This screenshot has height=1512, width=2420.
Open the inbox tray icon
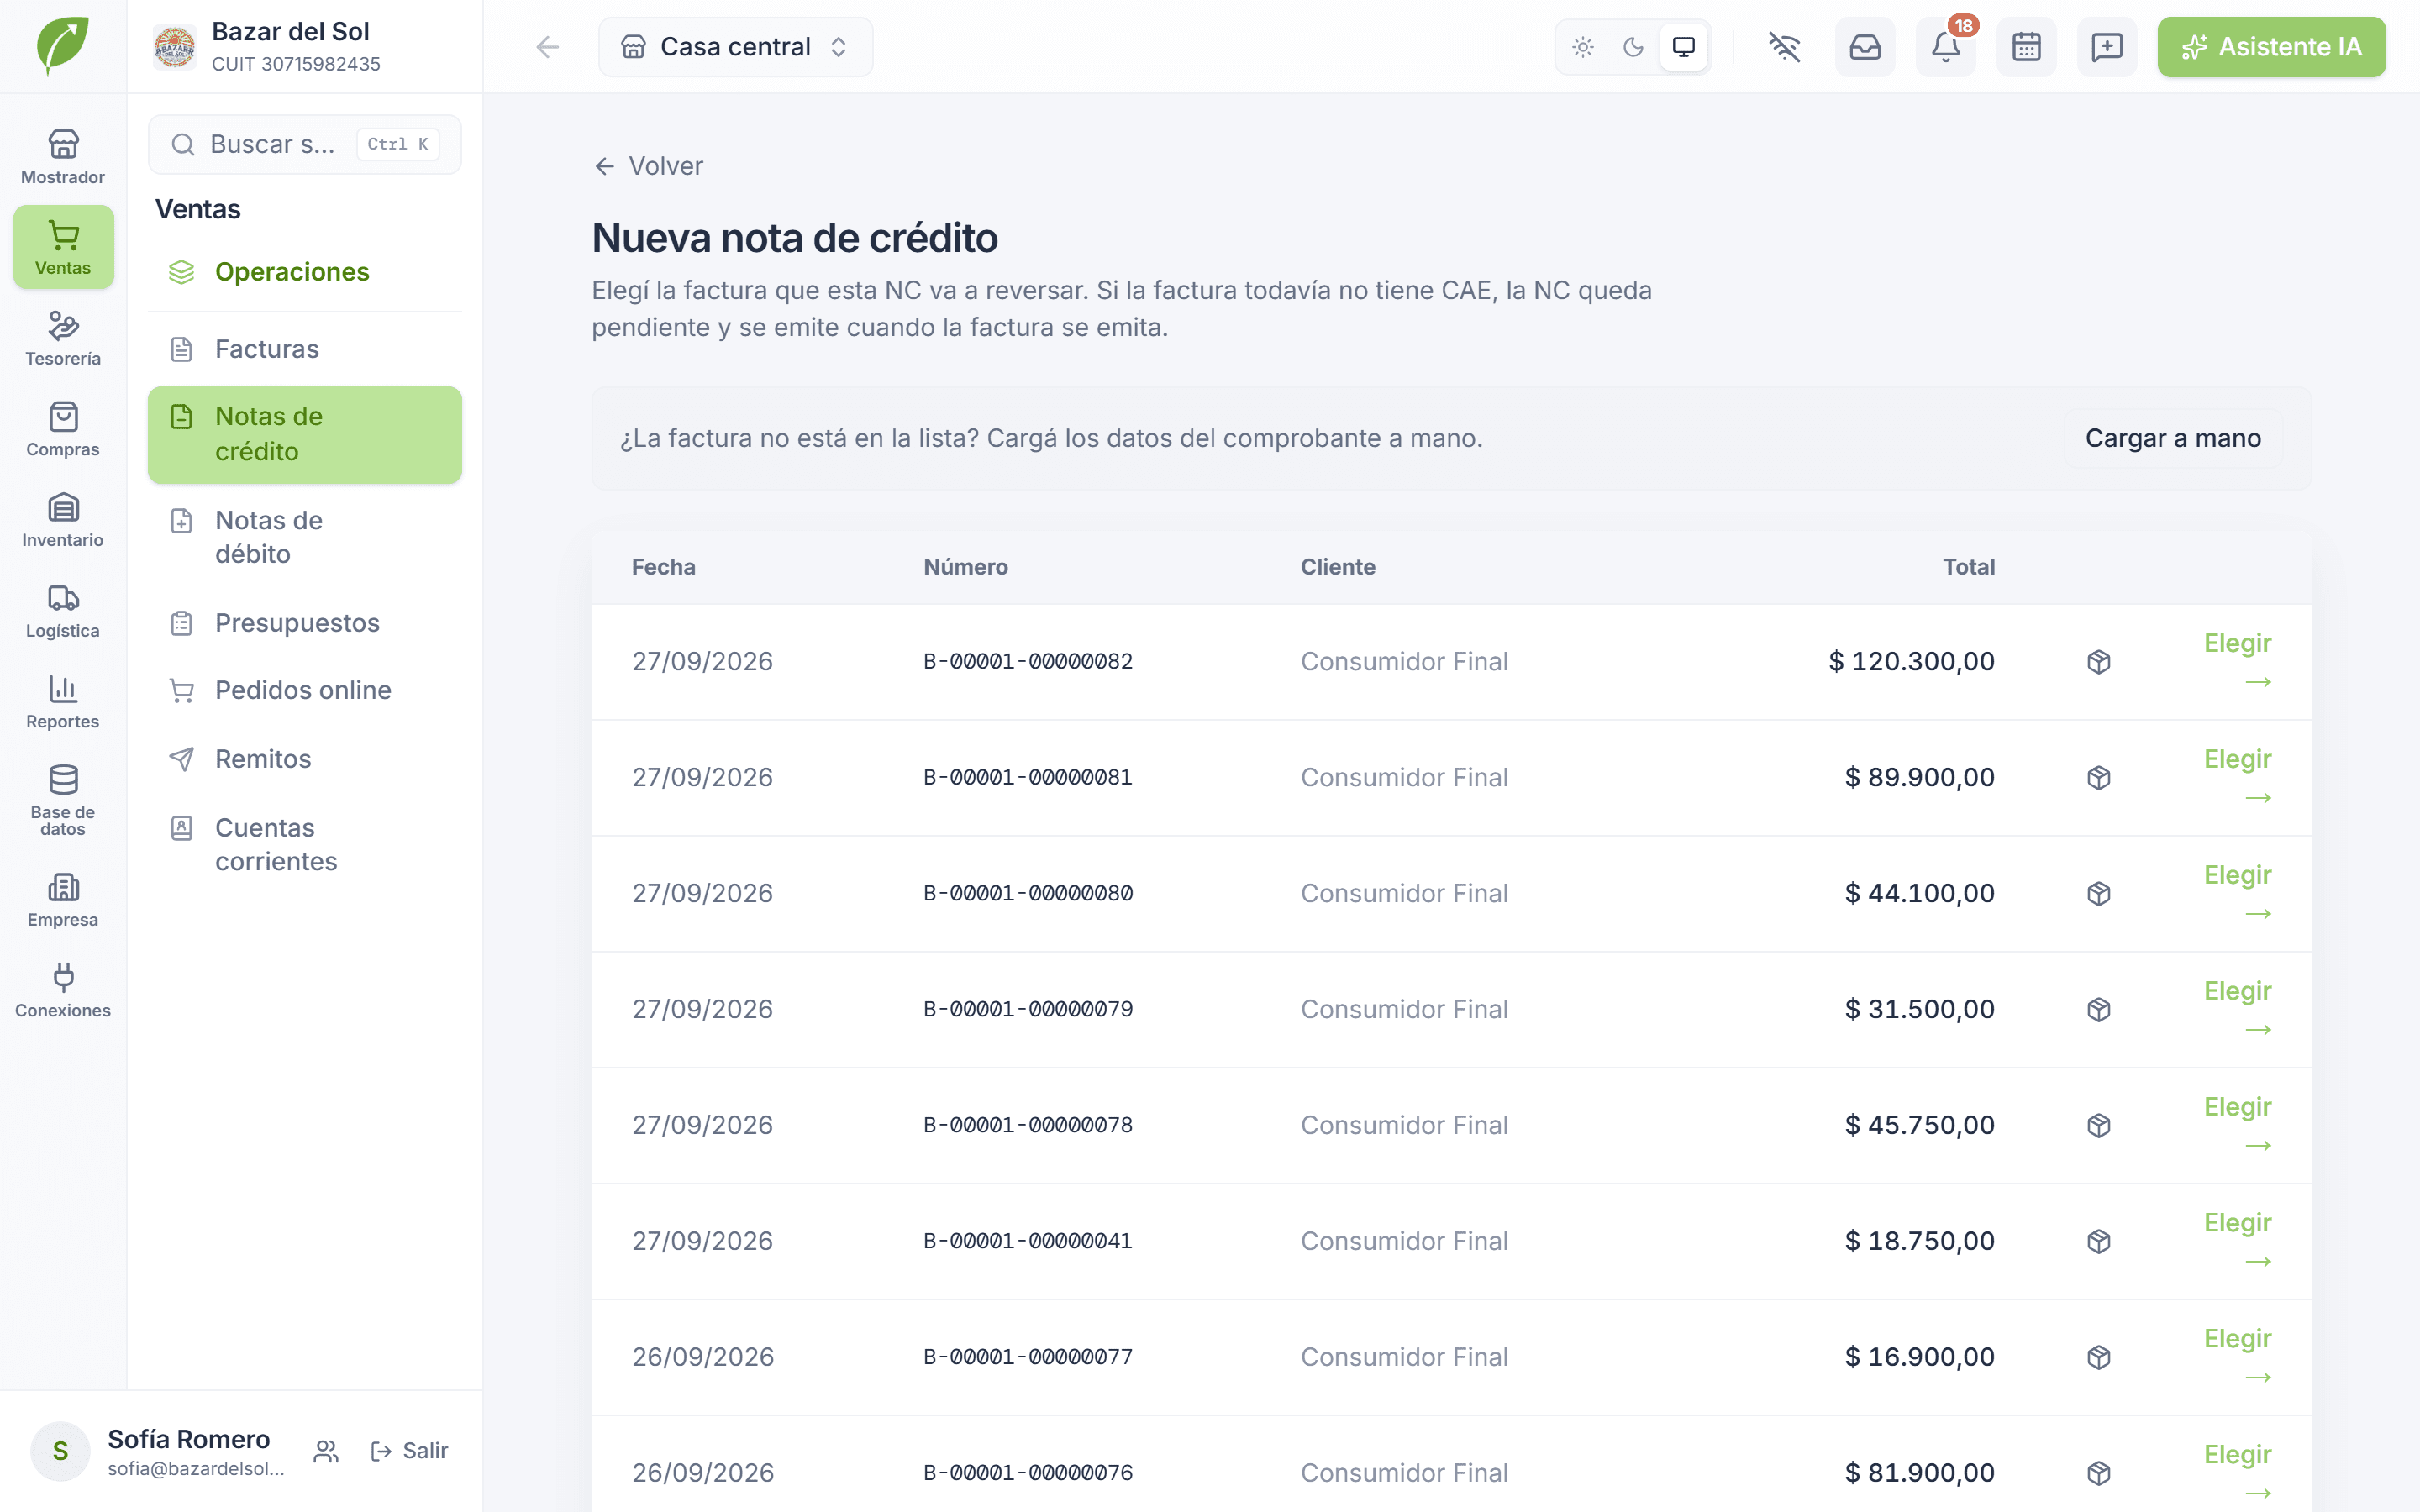(1865, 47)
